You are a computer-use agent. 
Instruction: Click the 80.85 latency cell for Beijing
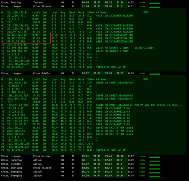pyautogui.click(x=85, y=2)
